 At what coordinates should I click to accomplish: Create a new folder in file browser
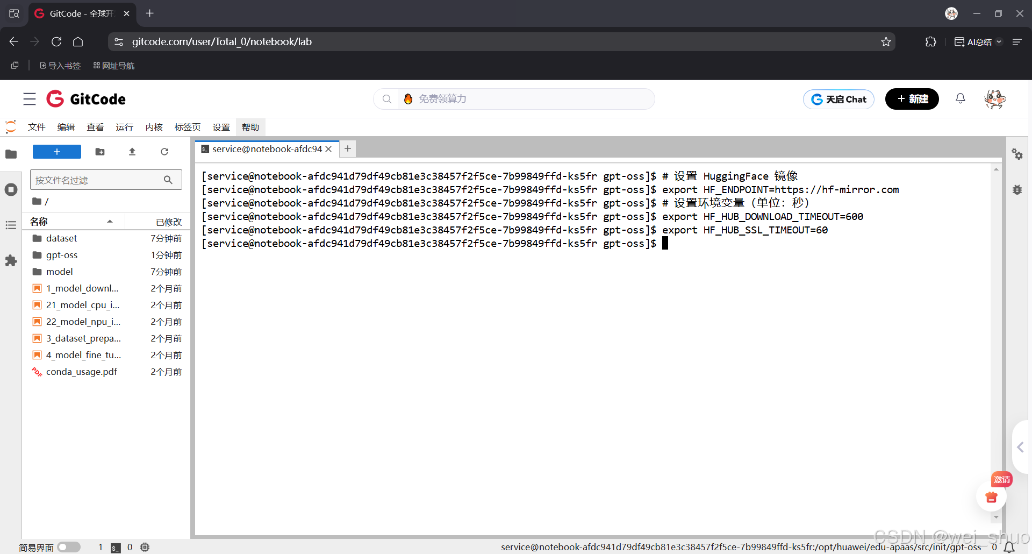pos(100,152)
